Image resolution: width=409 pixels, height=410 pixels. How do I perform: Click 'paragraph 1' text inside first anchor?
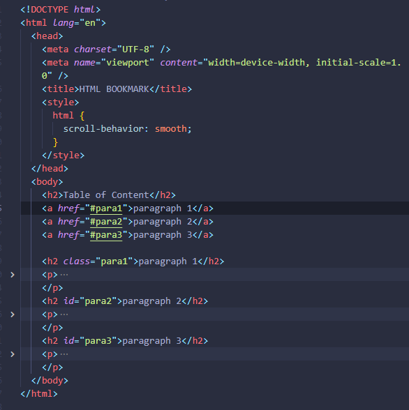click(x=163, y=208)
